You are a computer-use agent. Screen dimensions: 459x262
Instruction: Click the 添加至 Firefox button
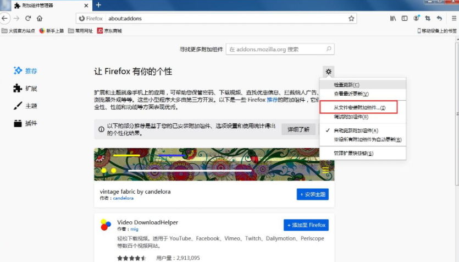[306, 225]
